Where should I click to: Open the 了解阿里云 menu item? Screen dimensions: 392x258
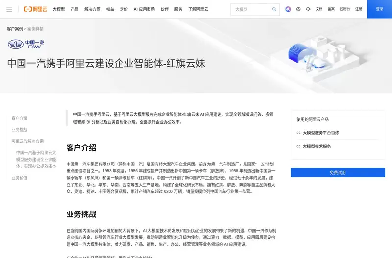198,9
